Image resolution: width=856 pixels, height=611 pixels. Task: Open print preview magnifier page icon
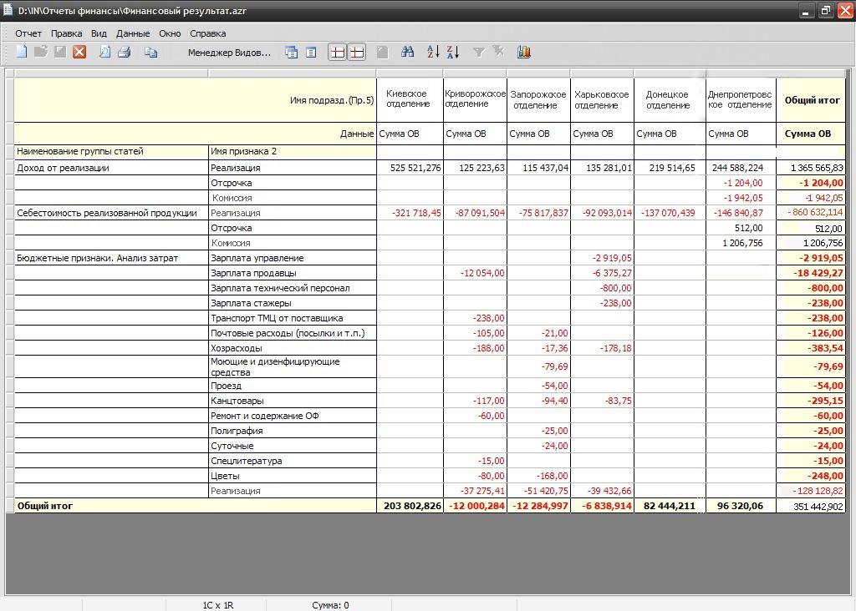click(x=104, y=52)
